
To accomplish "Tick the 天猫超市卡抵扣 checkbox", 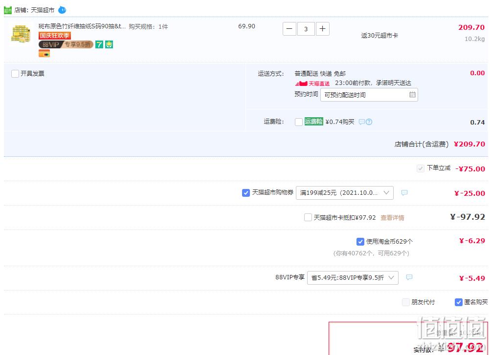I will [308, 217].
